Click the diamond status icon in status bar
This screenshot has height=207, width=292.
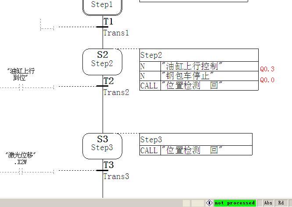[209, 203]
